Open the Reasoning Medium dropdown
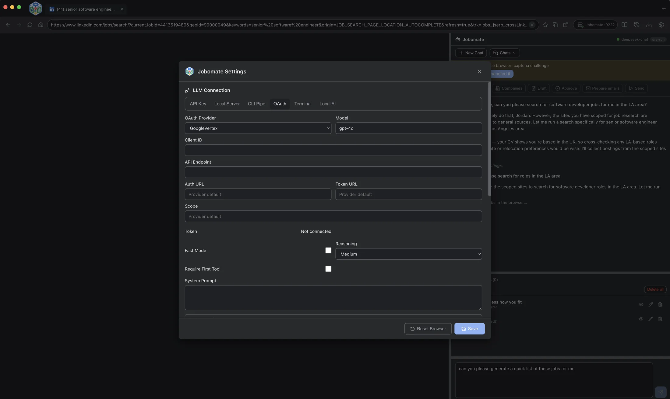 [409, 254]
